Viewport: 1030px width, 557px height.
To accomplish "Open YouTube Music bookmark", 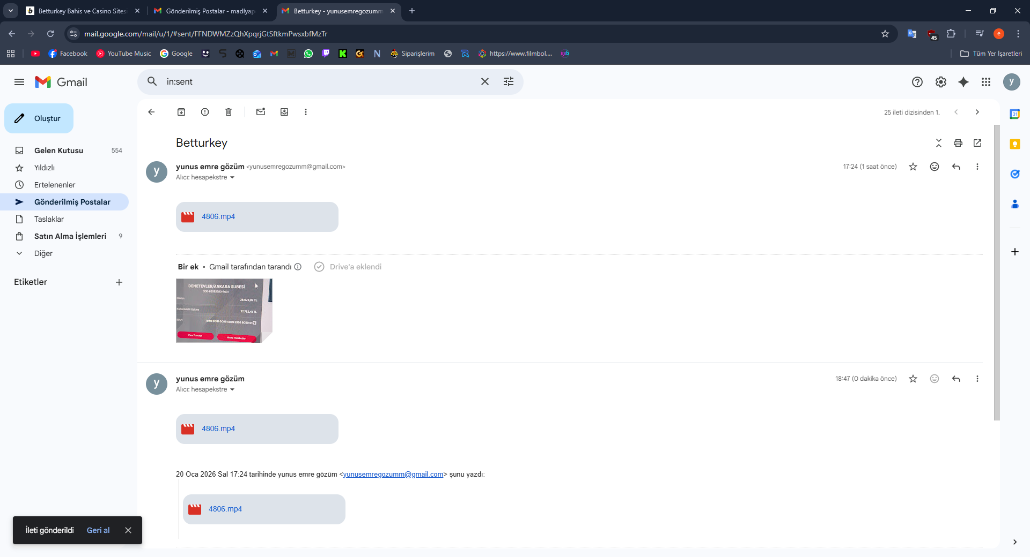I will 123,54.
